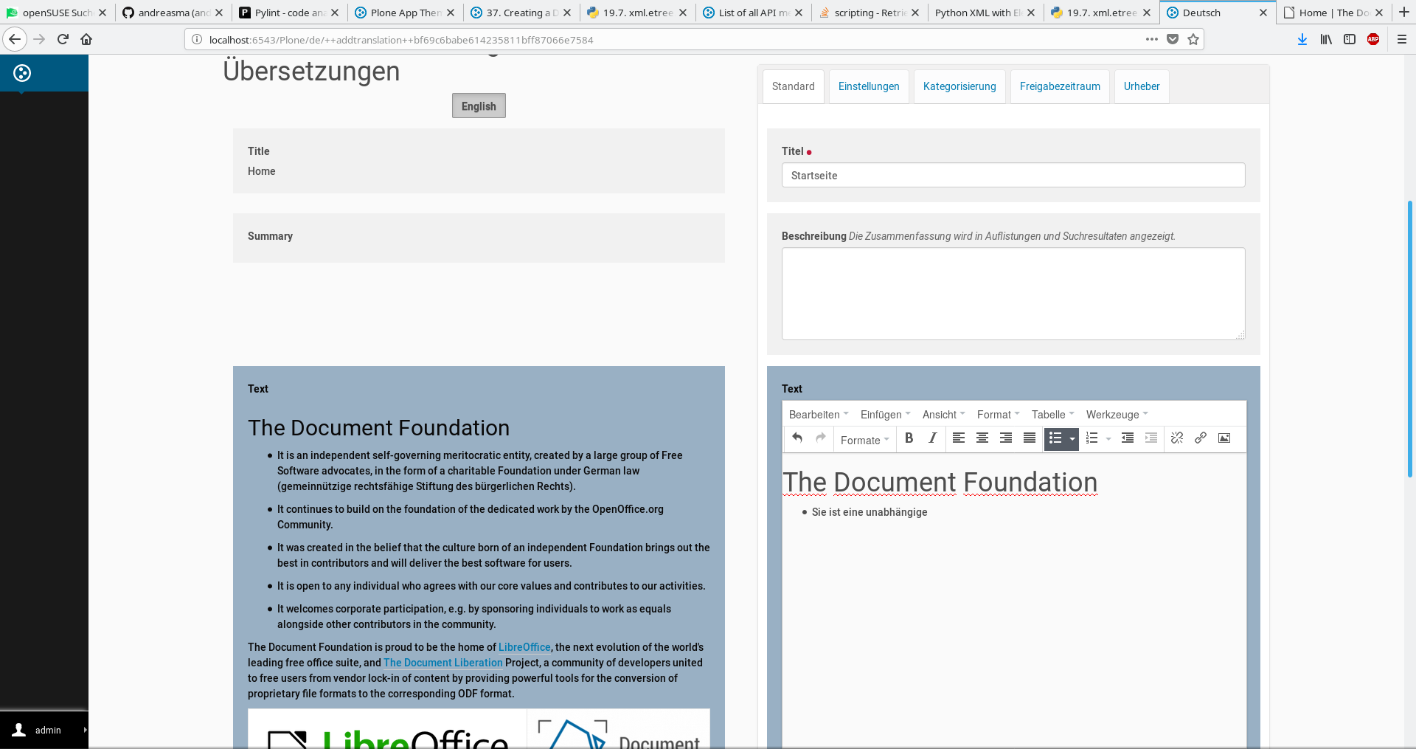Switch to the Pylint browser tab
The height and width of the screenshot is (749, 1416).
pos(290,13)
